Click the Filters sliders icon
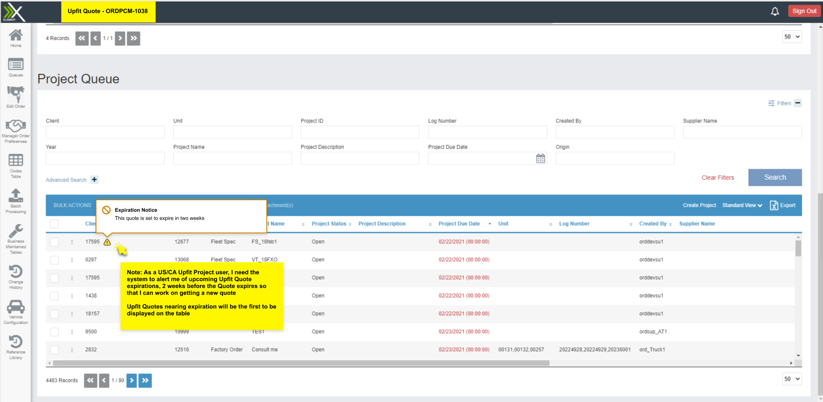Image resolution: width=823 pixels, height=402 pixels. (x=771, y=103)
